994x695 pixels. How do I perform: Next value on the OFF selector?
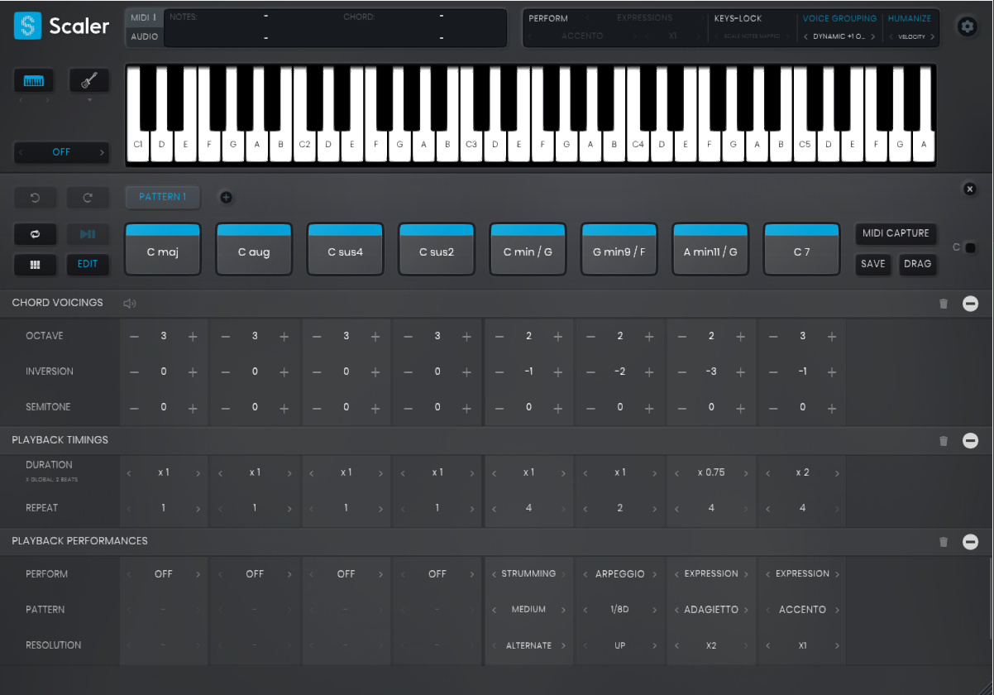coord(103,152)
